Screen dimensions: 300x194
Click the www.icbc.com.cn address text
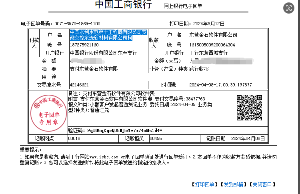pyautogui.click(x=107, y=157)
